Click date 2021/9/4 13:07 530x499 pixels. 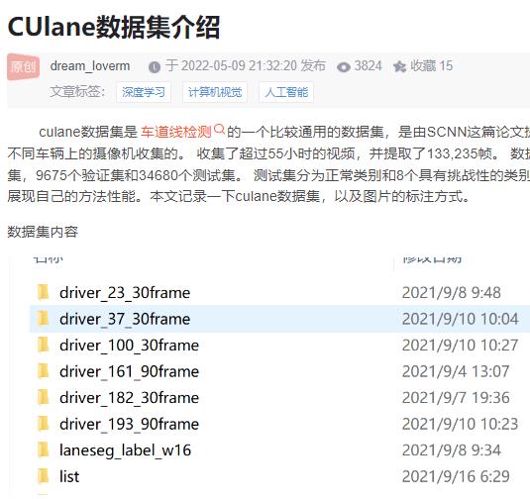pos(456,371)
